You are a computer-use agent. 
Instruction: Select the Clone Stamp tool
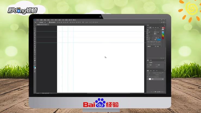[35, 42]
